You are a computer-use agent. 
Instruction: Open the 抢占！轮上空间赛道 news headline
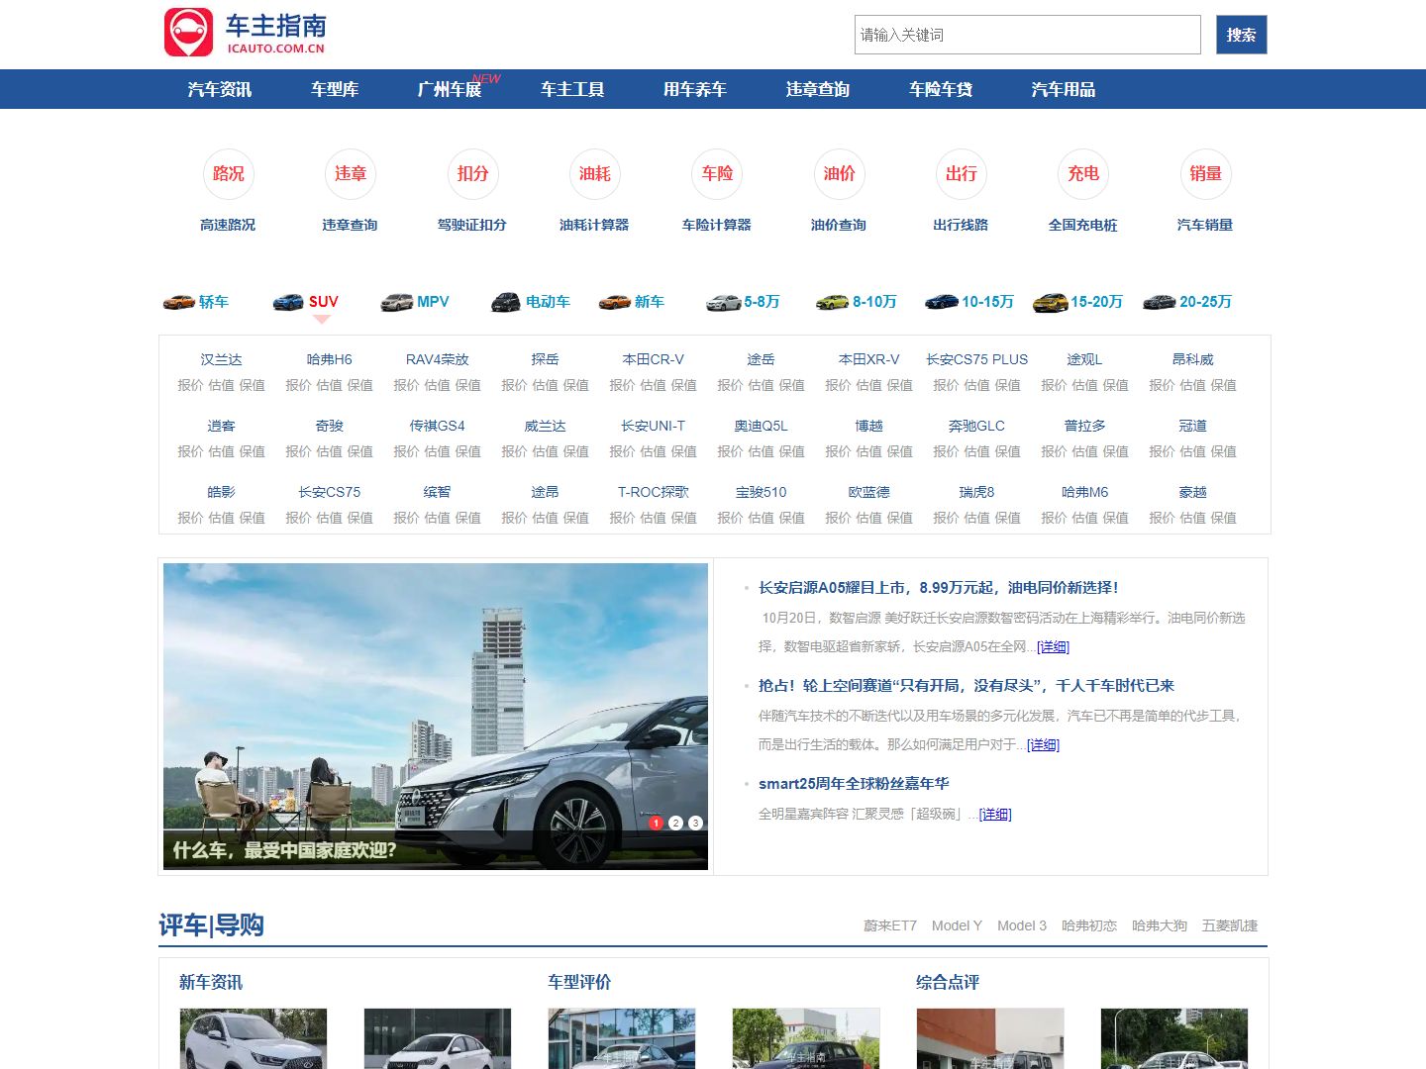[x=966, y=686]
